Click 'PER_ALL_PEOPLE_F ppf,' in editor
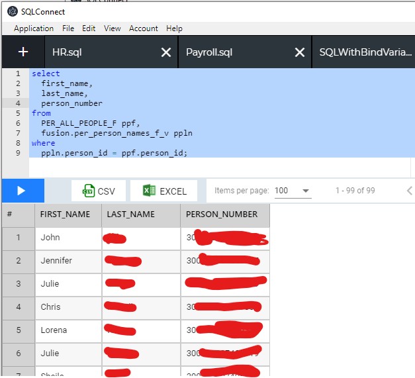This screenshot has width=415, height=378. click(x=90, y=123)
